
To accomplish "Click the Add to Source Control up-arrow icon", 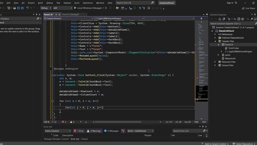I will 202,144.
